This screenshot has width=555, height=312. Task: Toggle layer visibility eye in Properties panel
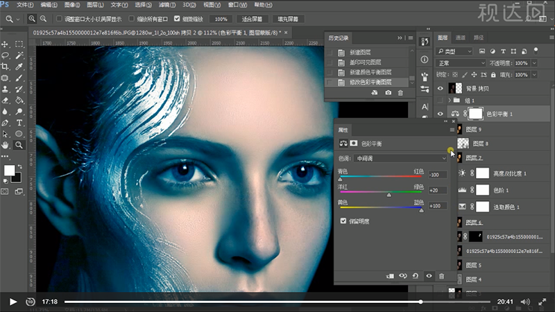pos(429,276)
